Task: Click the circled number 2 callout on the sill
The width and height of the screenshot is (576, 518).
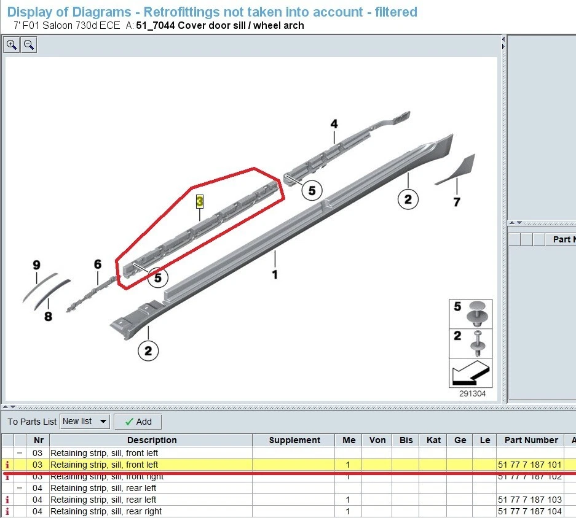Action: [x=408, y=199]
